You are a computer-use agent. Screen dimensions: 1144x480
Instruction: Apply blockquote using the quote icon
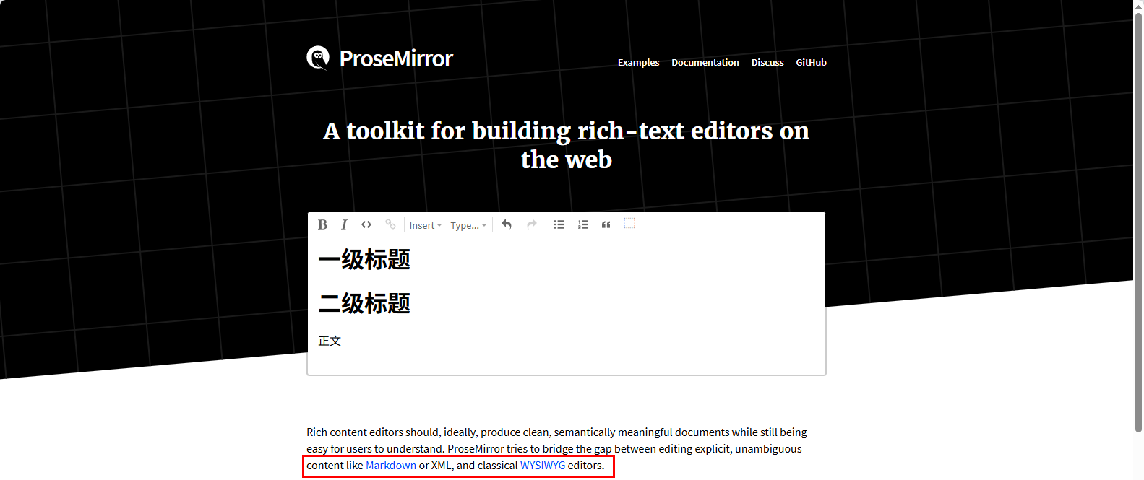pos(606,224)
